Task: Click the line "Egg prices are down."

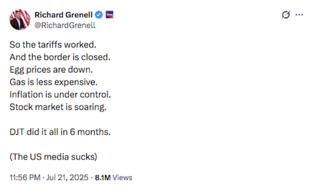Action: tap(51, 70)
